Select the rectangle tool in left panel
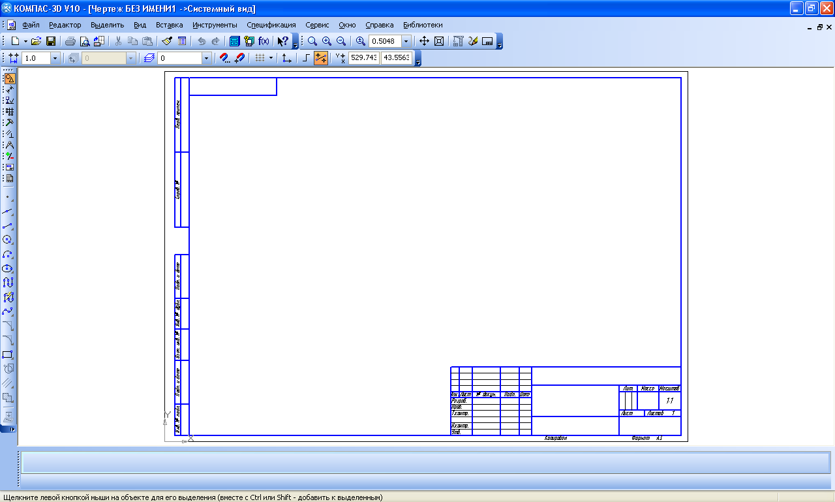 tap(8, 354)
